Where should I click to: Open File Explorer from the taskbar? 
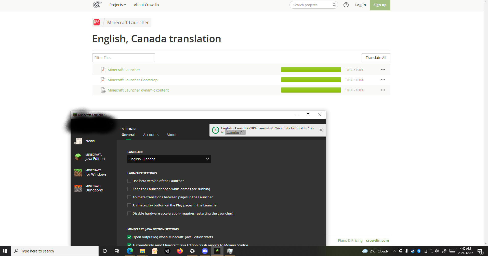142,251
